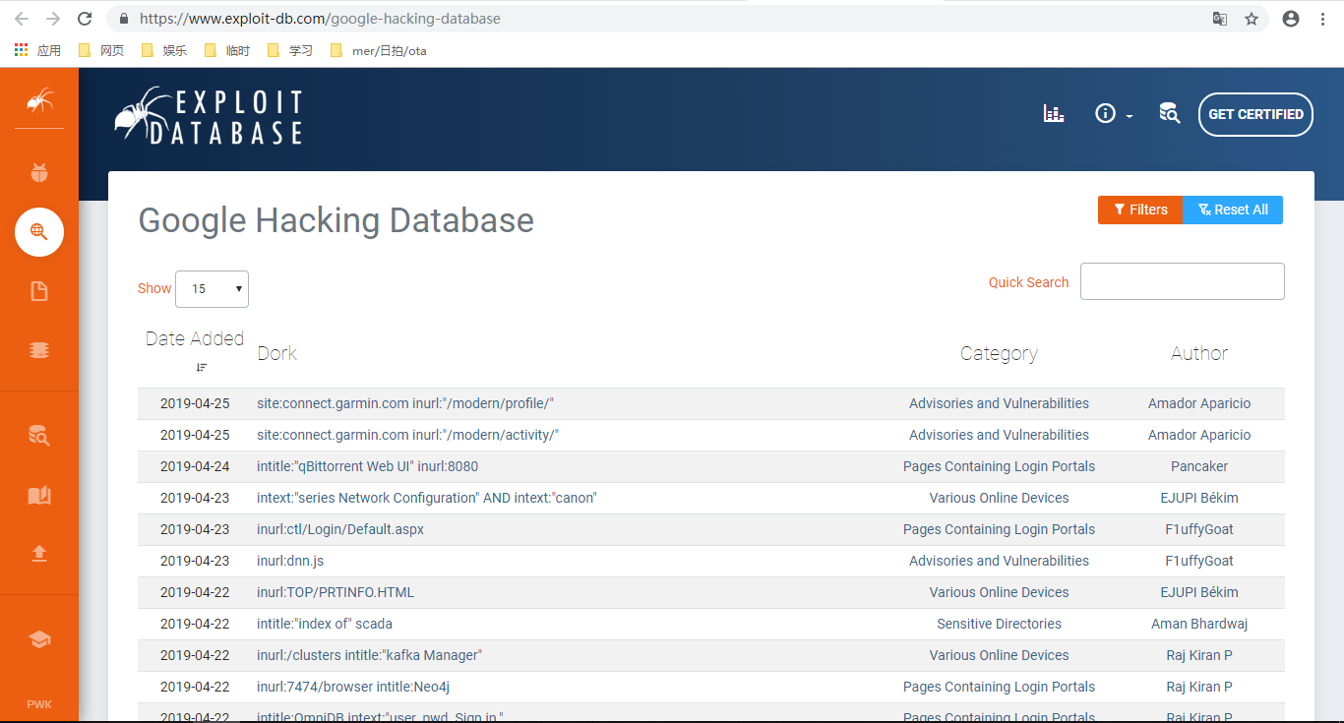Click the Reset All button
Image resolution: width=1344 pixels, height=723 pixels.
point(1232,210)
